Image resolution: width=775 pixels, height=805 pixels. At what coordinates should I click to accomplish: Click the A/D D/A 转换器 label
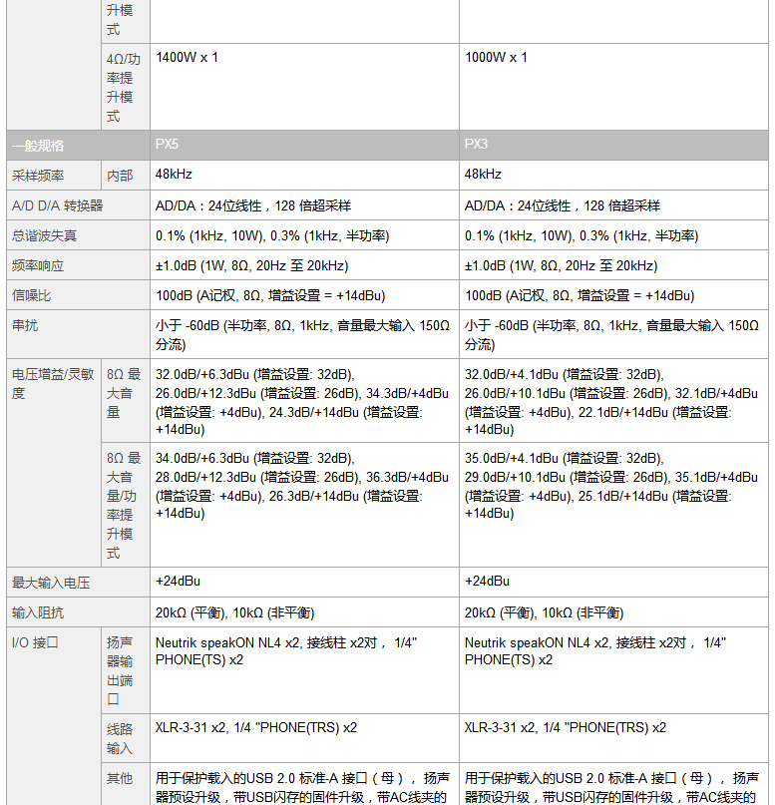(x=78, y=205)
